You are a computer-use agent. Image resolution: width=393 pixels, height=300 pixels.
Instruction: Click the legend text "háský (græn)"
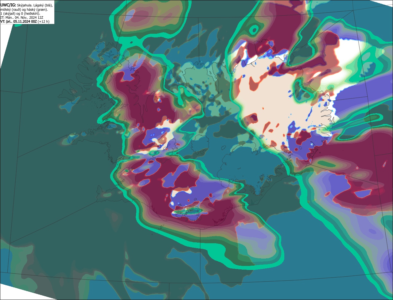click(x=37, y=10)
